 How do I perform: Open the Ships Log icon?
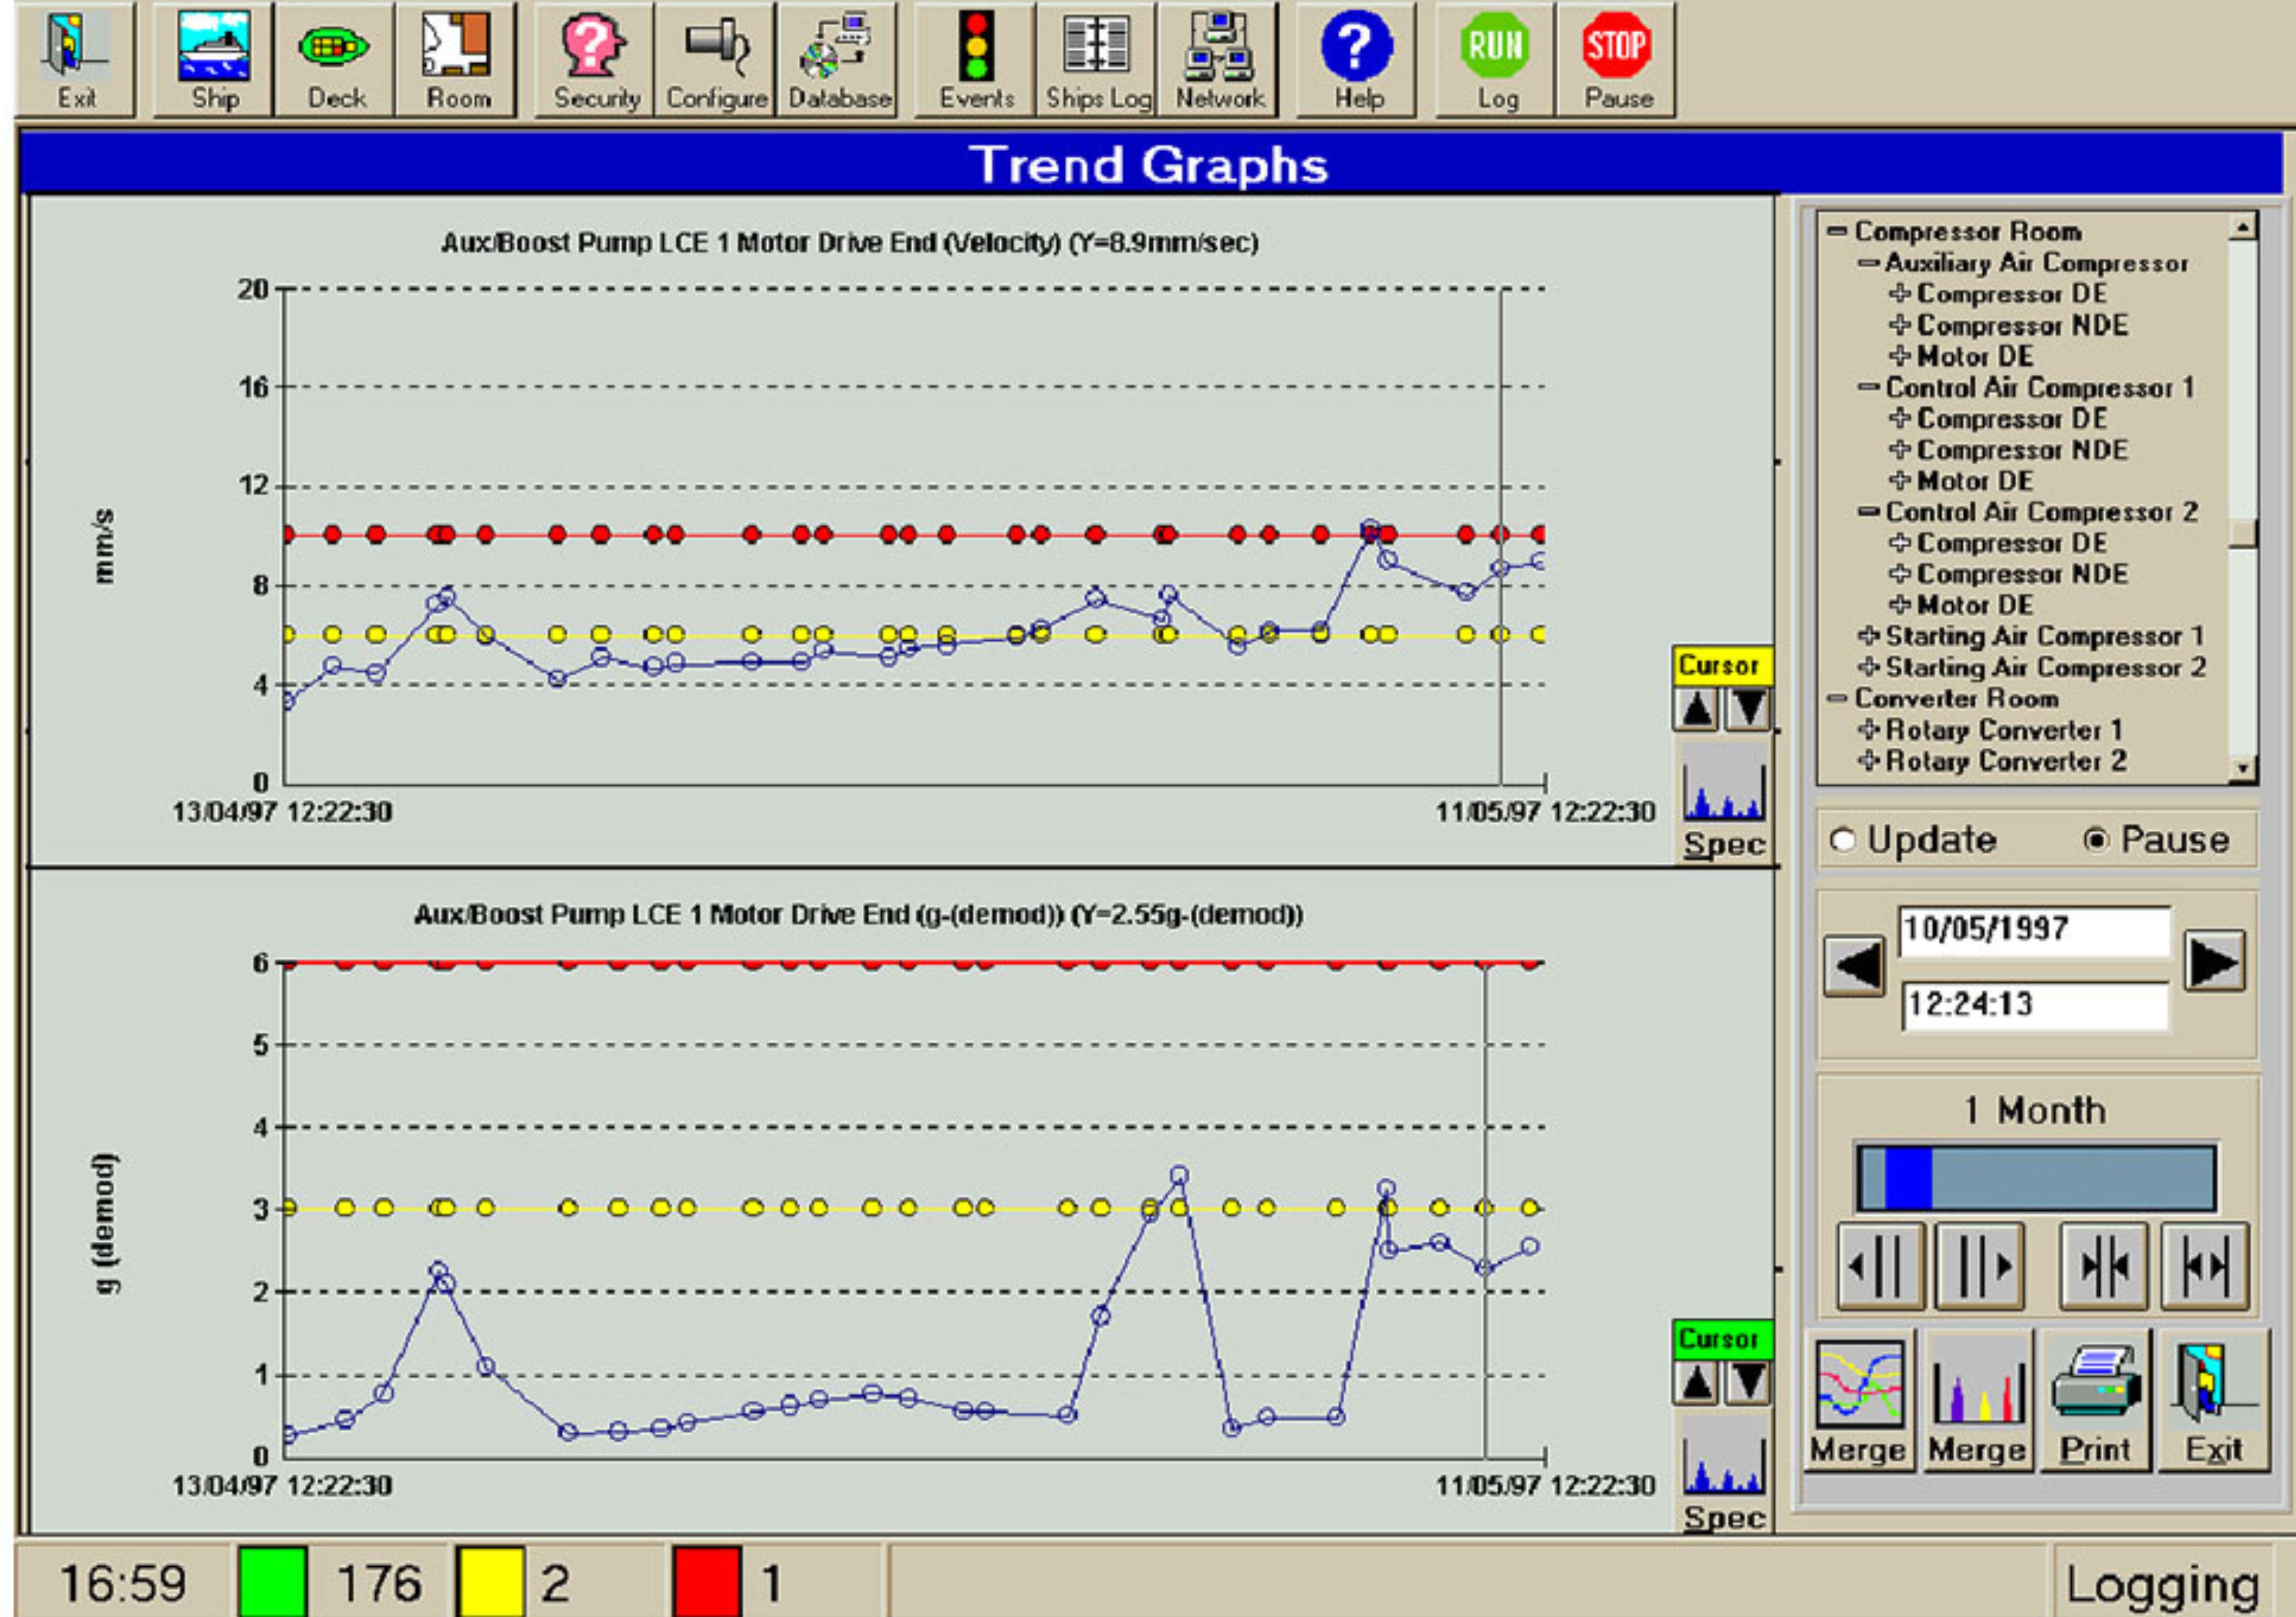(1097, 58)
